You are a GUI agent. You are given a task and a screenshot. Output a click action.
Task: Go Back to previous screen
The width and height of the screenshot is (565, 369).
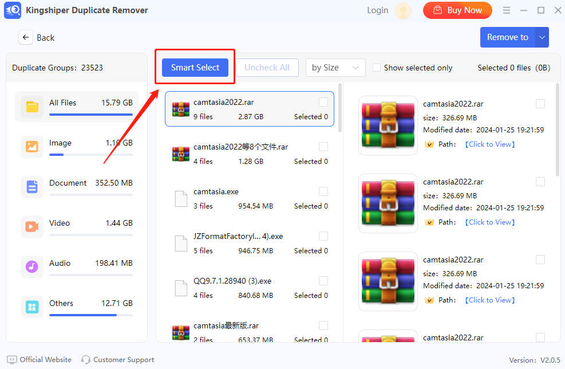[x=37, y=37]
